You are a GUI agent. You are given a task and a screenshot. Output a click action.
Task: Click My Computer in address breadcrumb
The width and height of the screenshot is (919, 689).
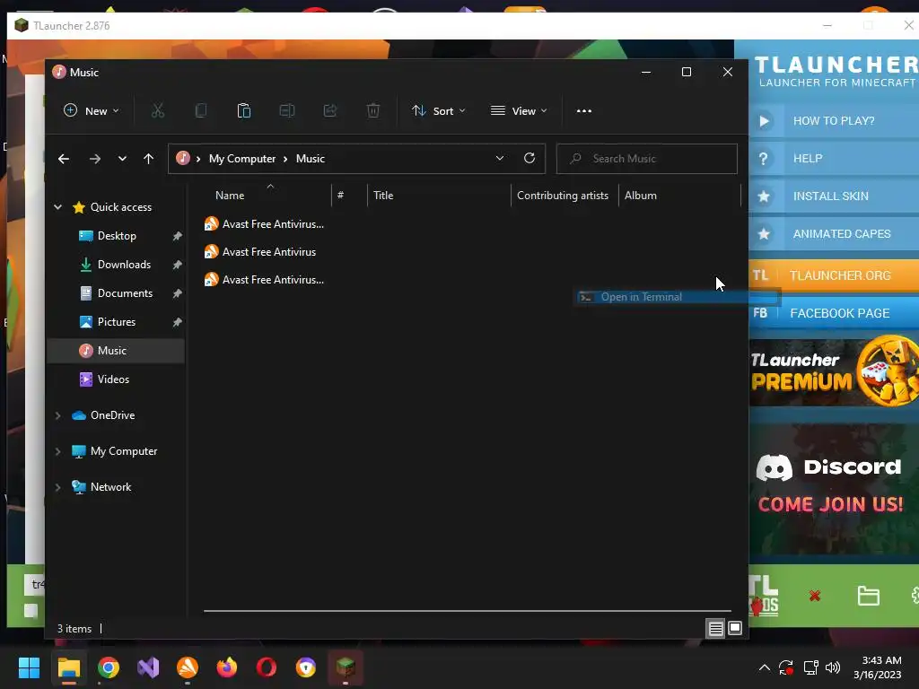[242, 159]
